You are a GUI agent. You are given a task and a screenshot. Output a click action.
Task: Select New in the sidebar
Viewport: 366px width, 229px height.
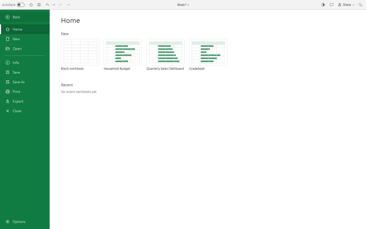25,39
